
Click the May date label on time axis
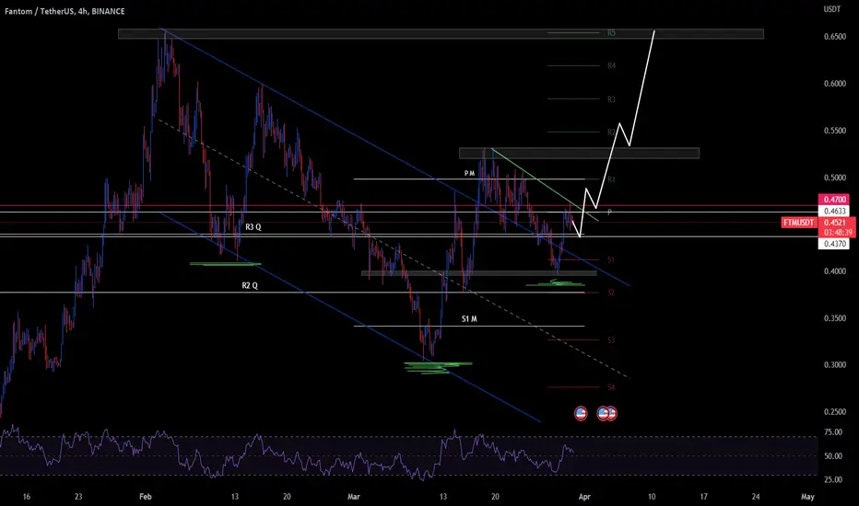tap(807, 497)
